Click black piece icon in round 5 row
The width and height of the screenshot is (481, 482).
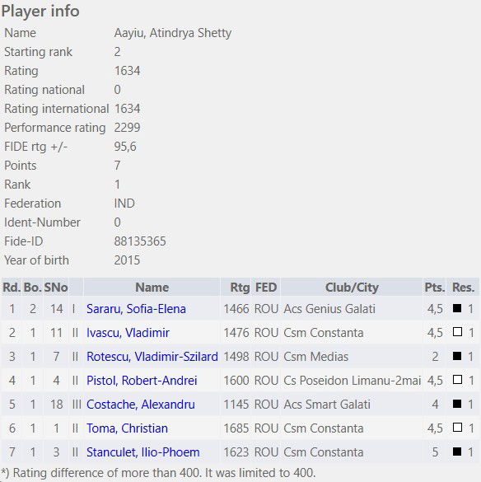tap(457, 404)
